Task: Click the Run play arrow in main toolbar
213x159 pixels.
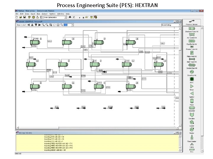Action: click(80, 17)
